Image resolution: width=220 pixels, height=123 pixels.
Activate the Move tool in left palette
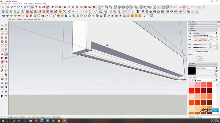(x=2, y=54)
